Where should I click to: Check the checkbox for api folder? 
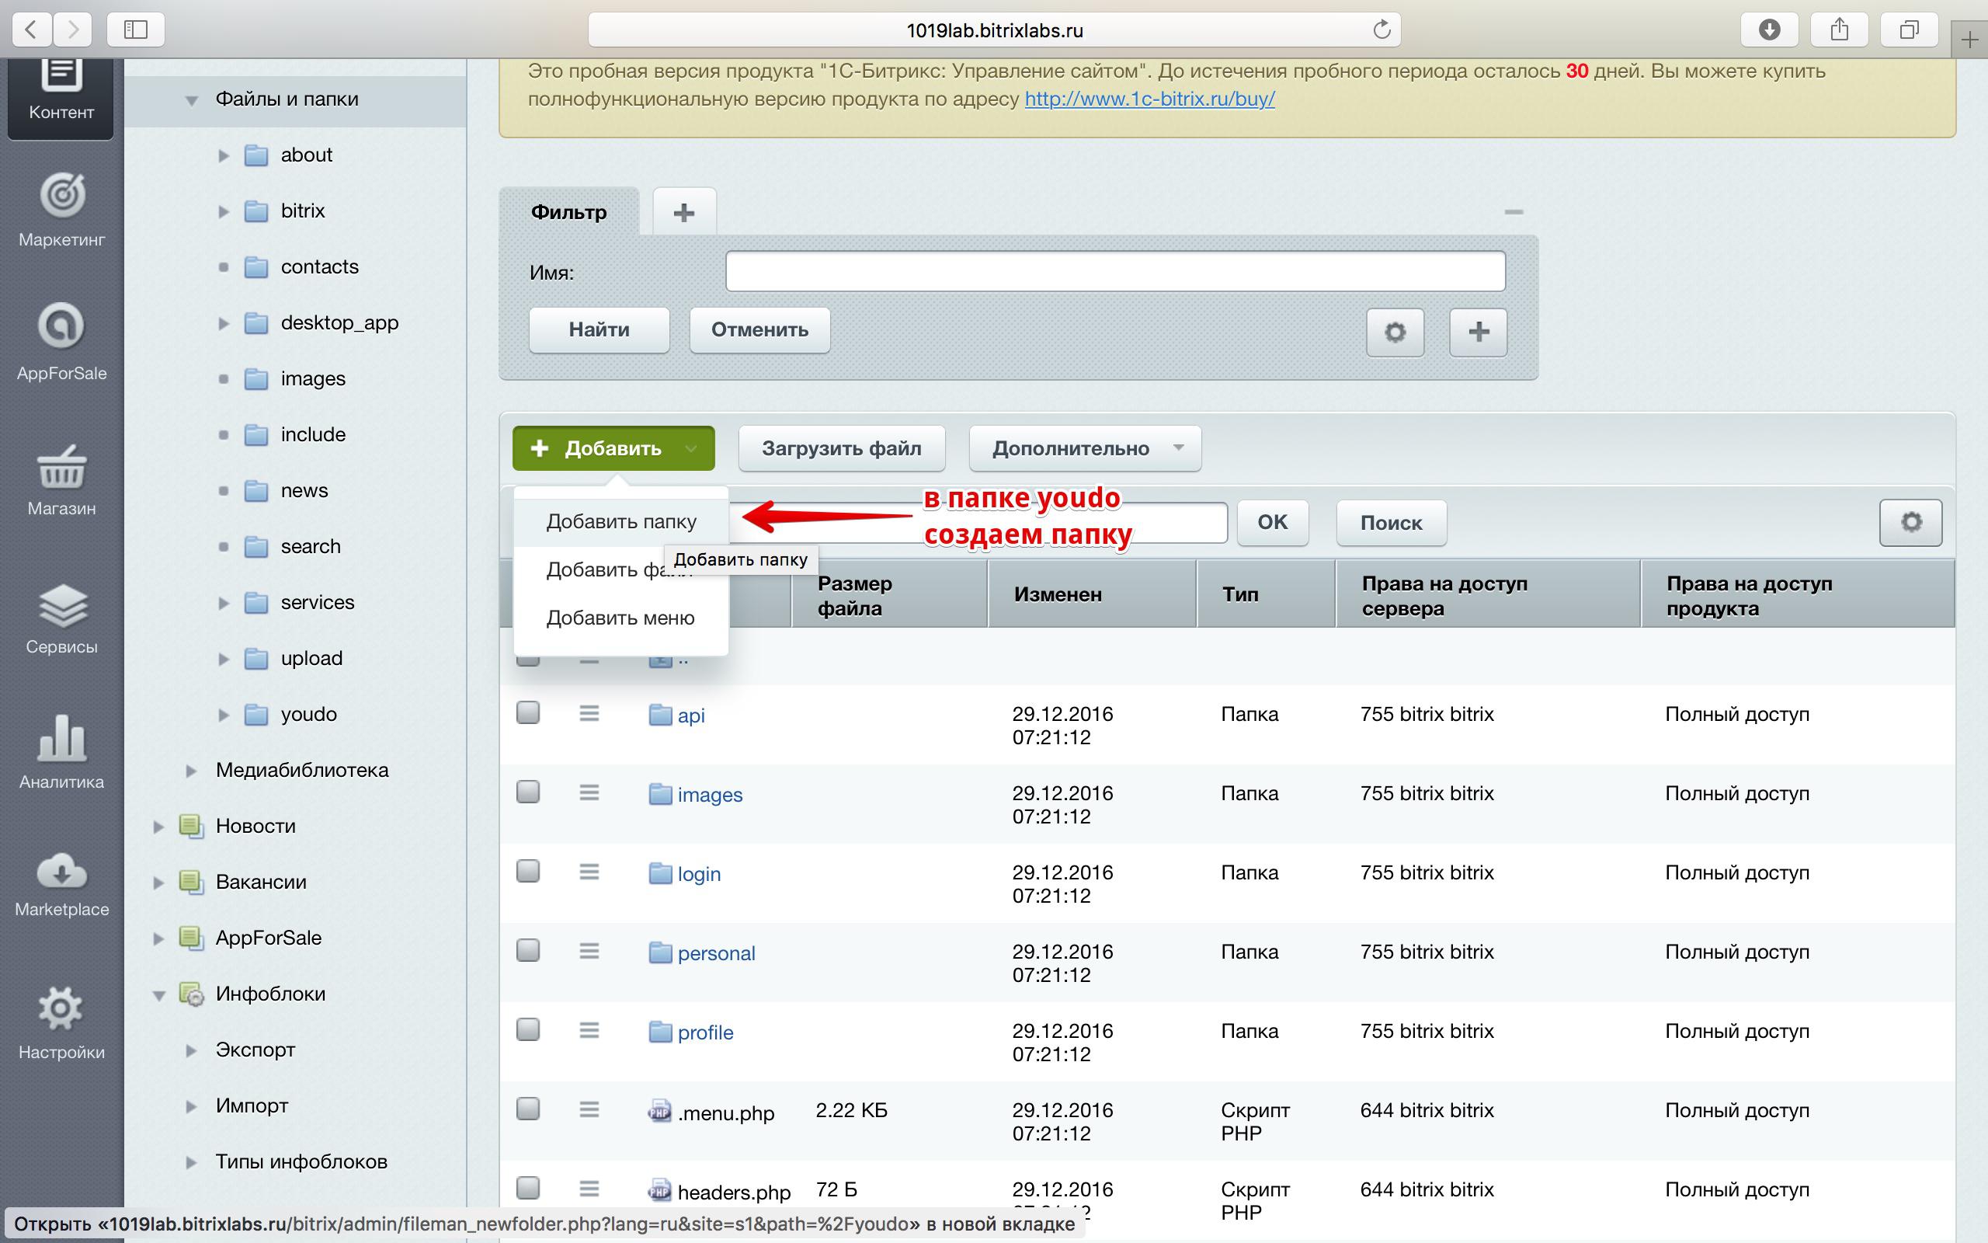[x=527, y=712]
